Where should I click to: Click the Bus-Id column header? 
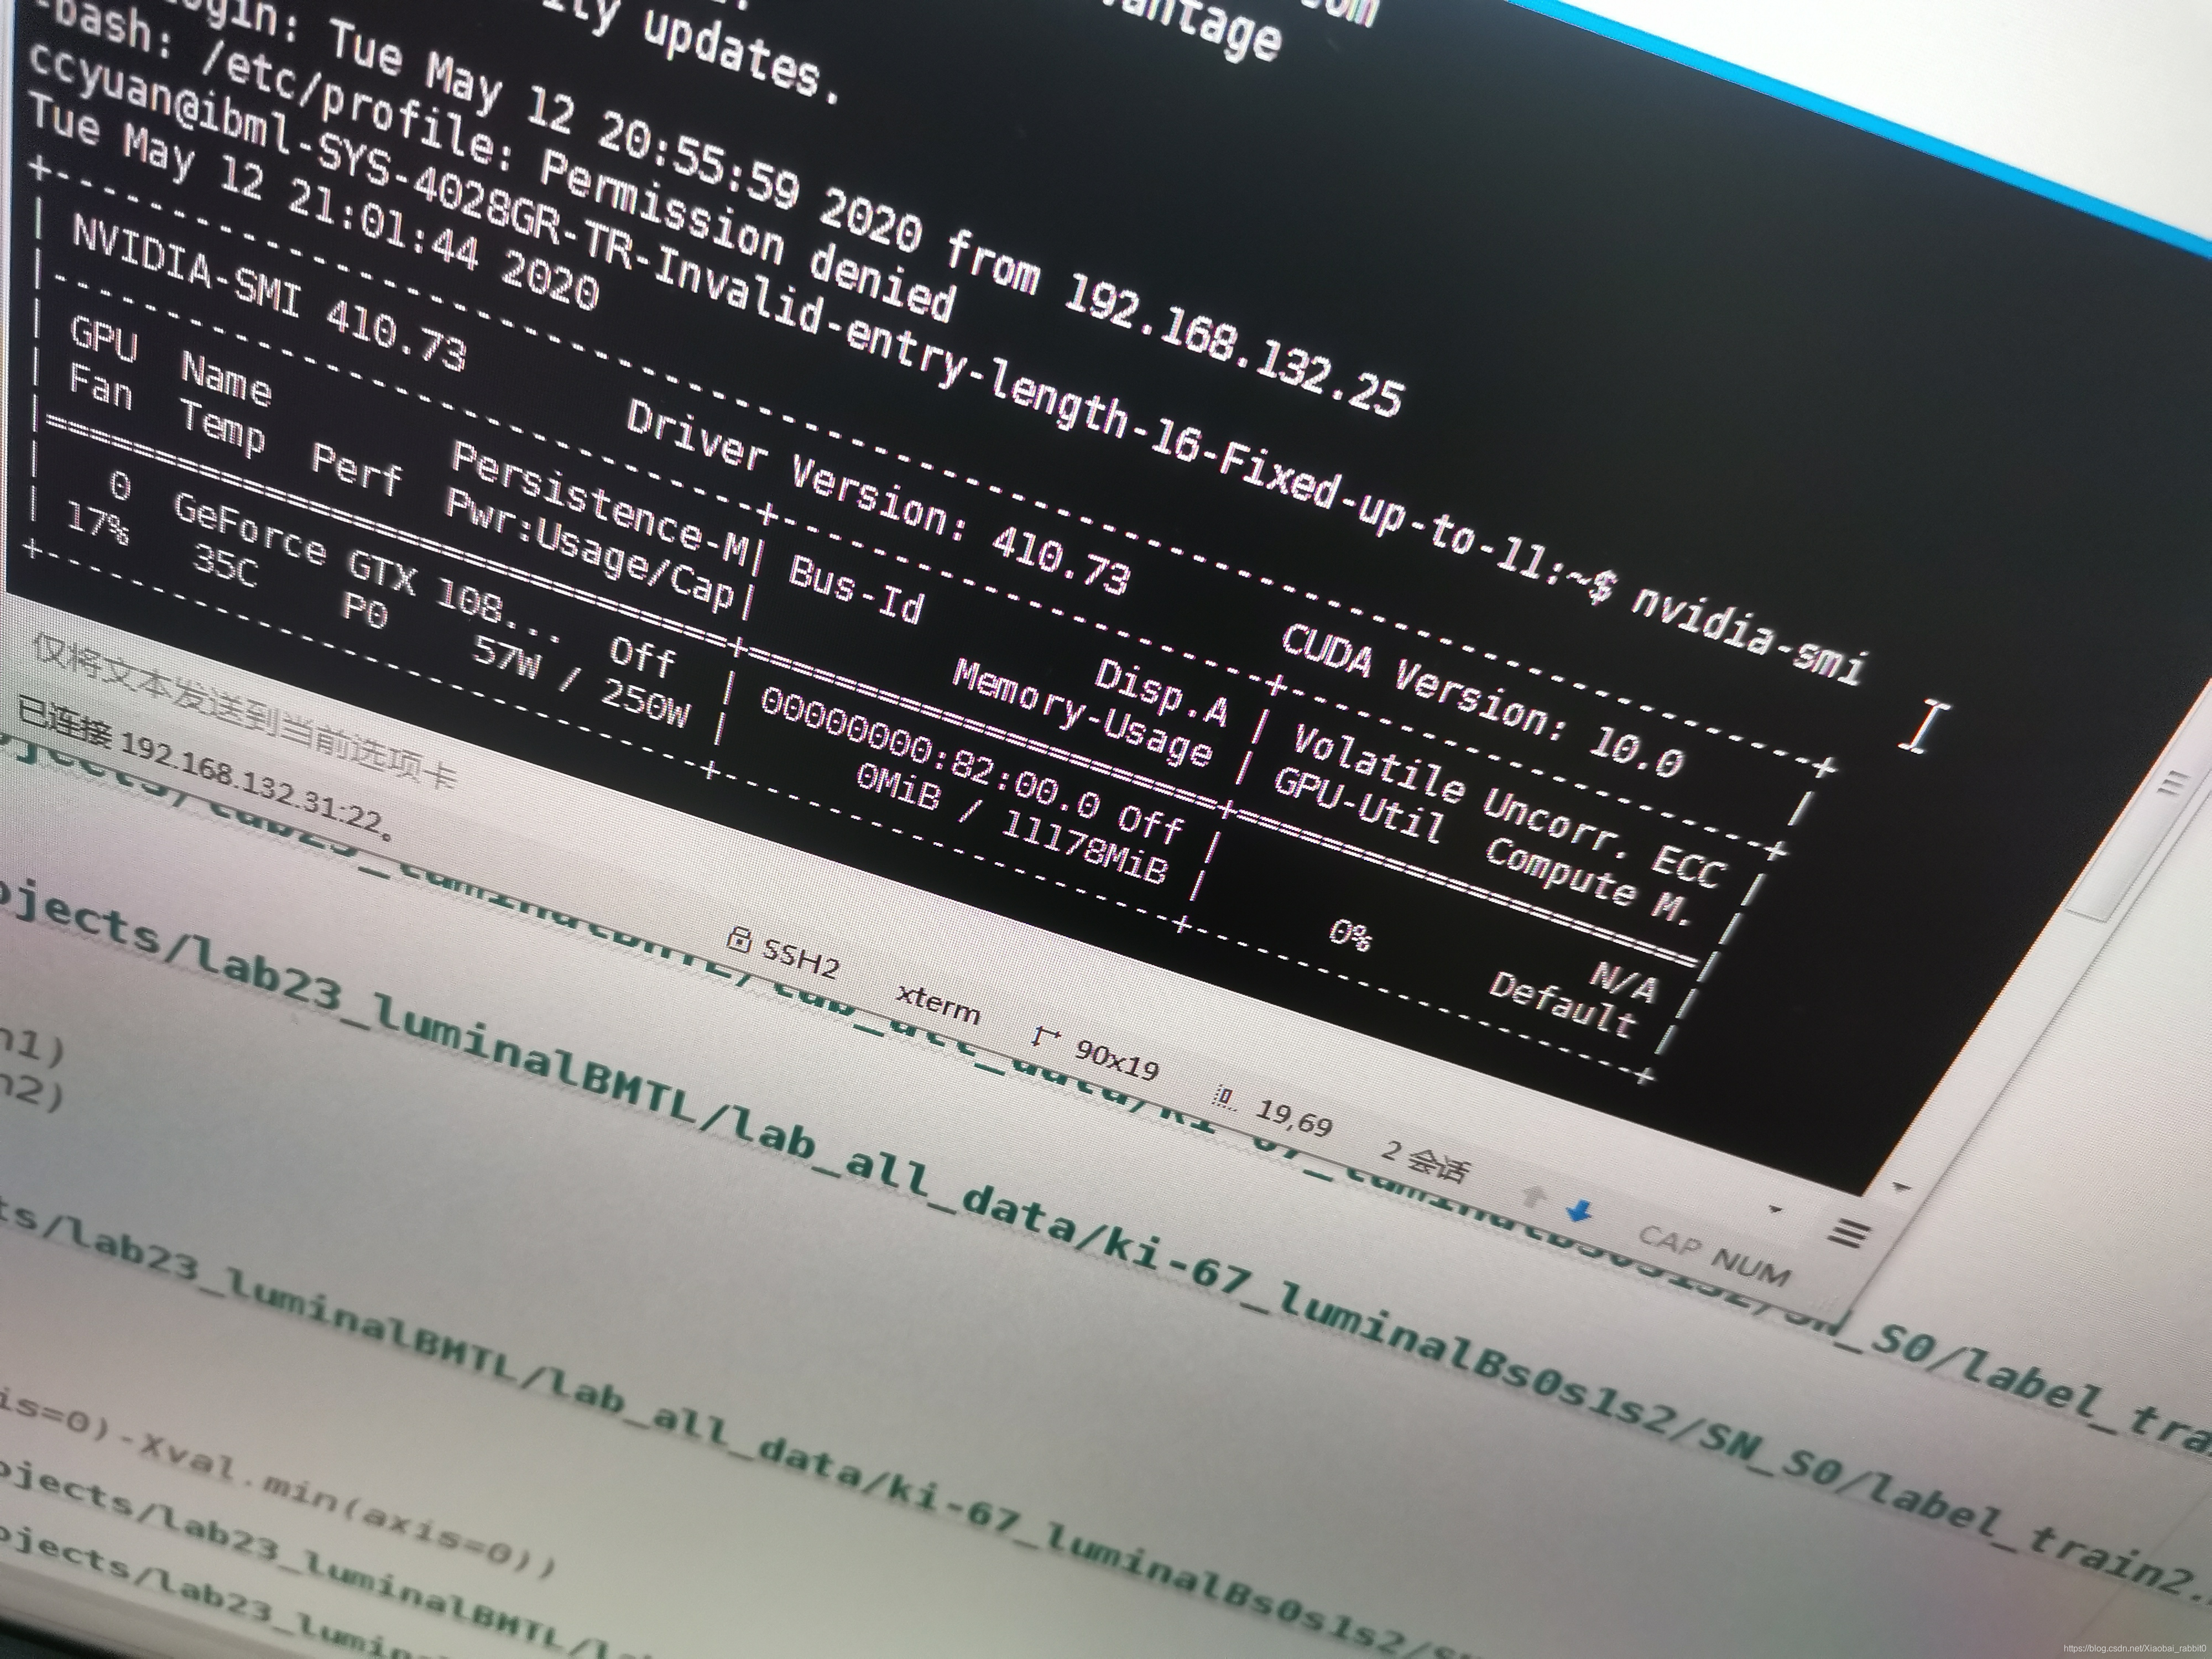click(856, 589)
